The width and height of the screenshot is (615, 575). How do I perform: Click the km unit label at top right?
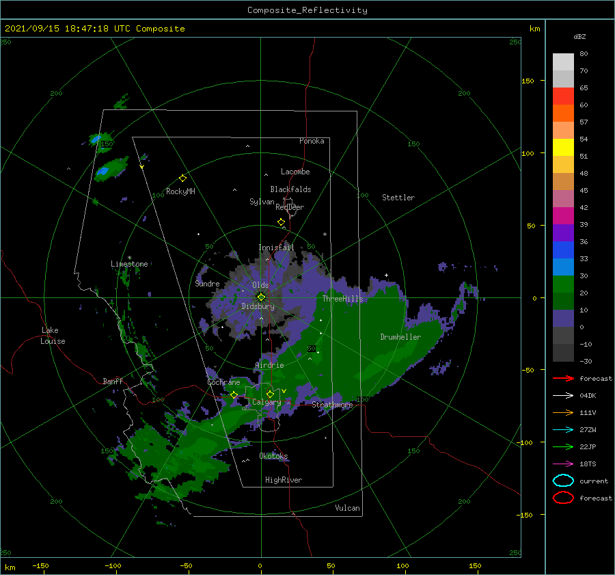534,29
